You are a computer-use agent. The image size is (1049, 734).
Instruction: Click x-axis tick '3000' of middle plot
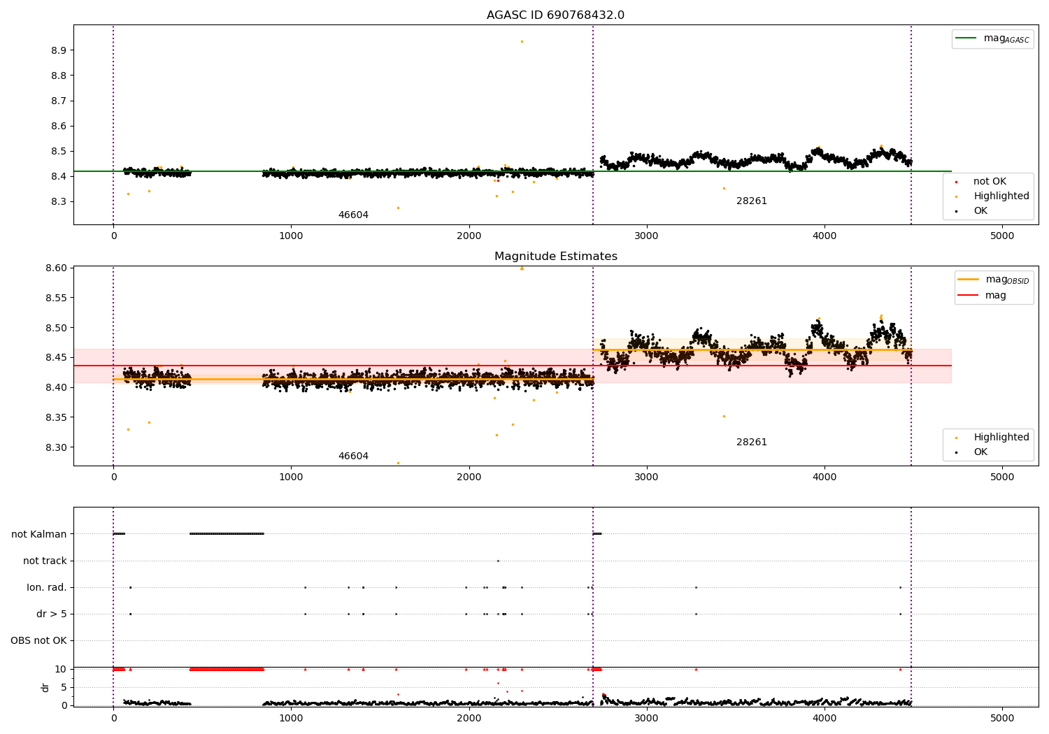pyautogui.click(x=647, y=477)
